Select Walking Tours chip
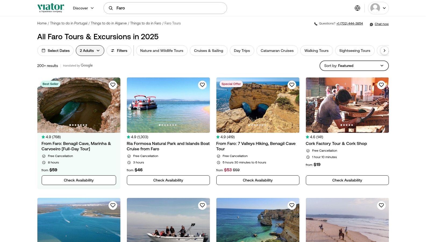 [316, 51]
